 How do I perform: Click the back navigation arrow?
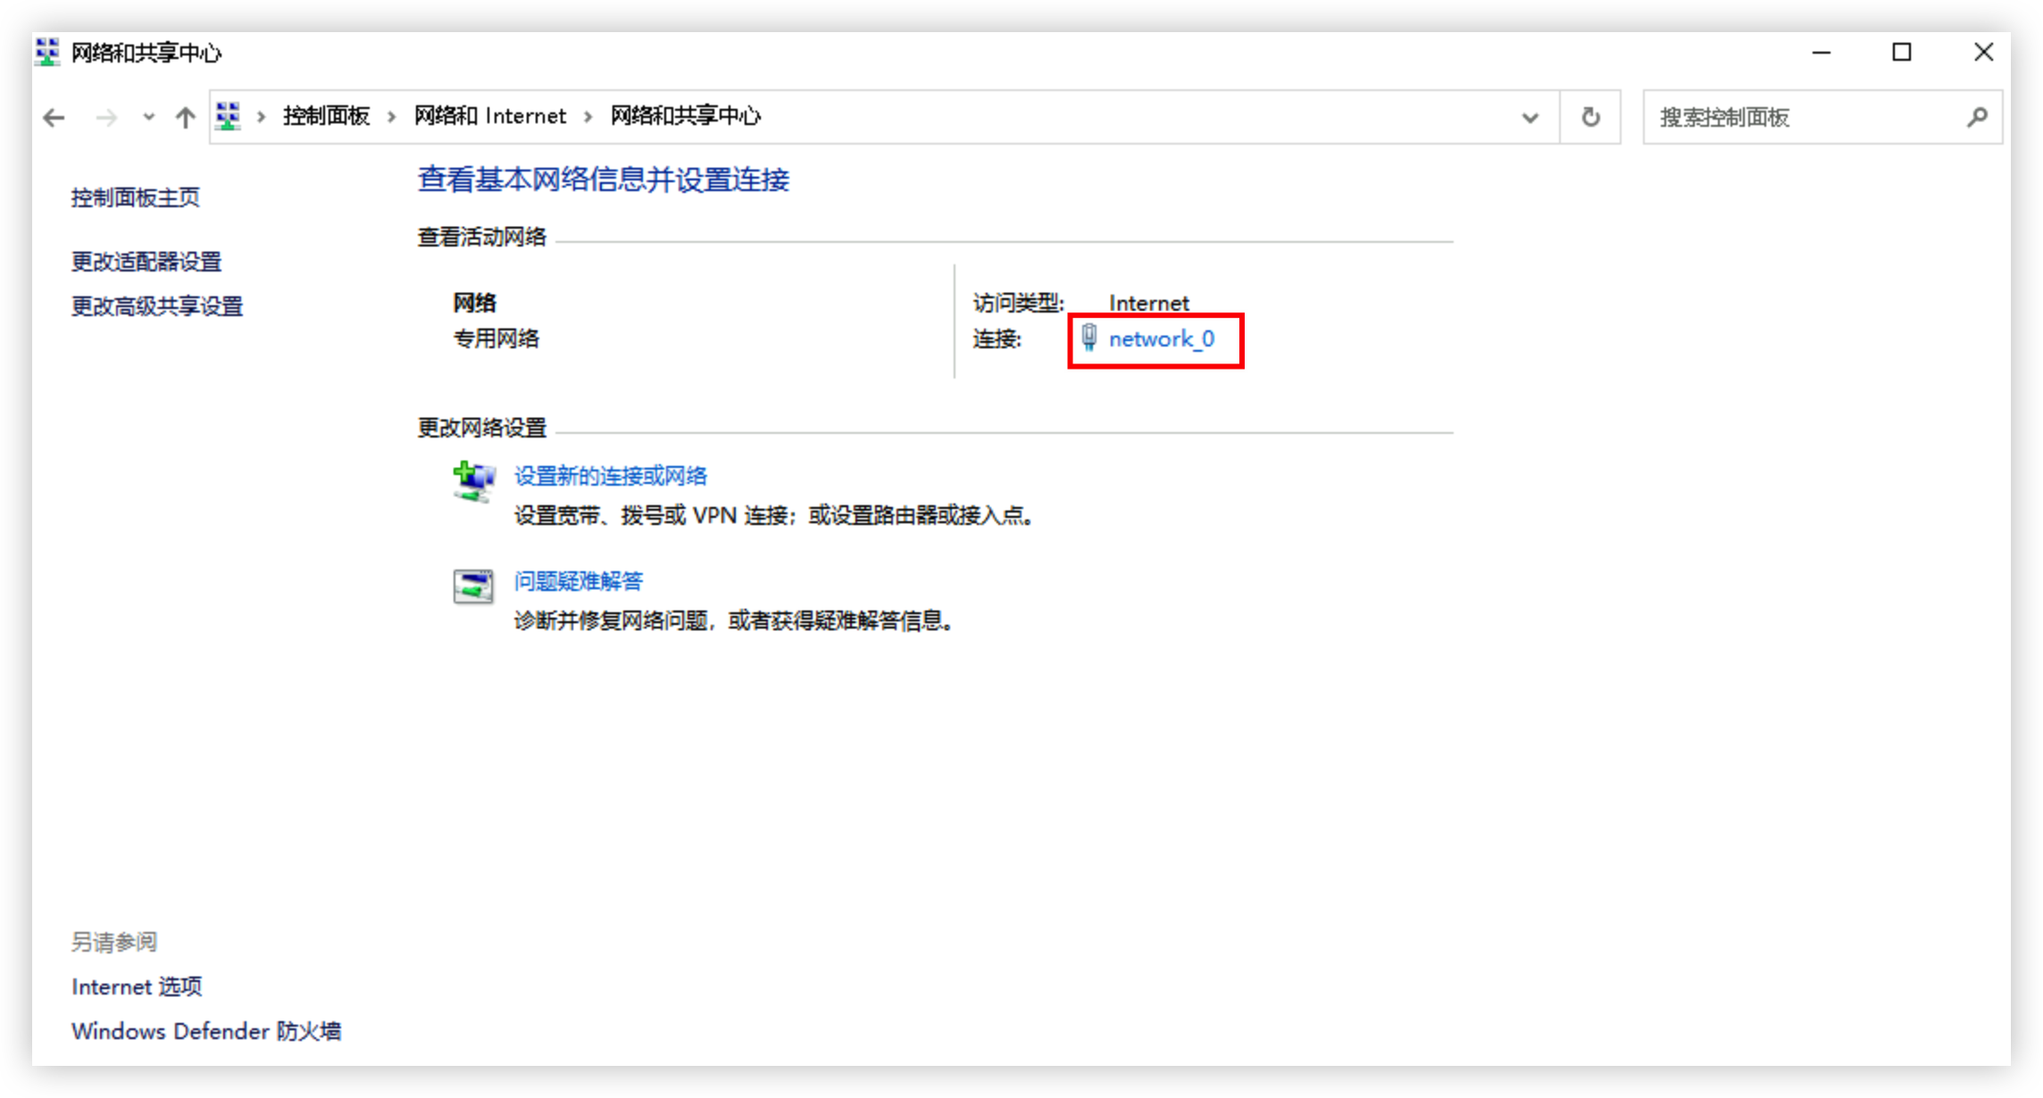click(54, 117)
